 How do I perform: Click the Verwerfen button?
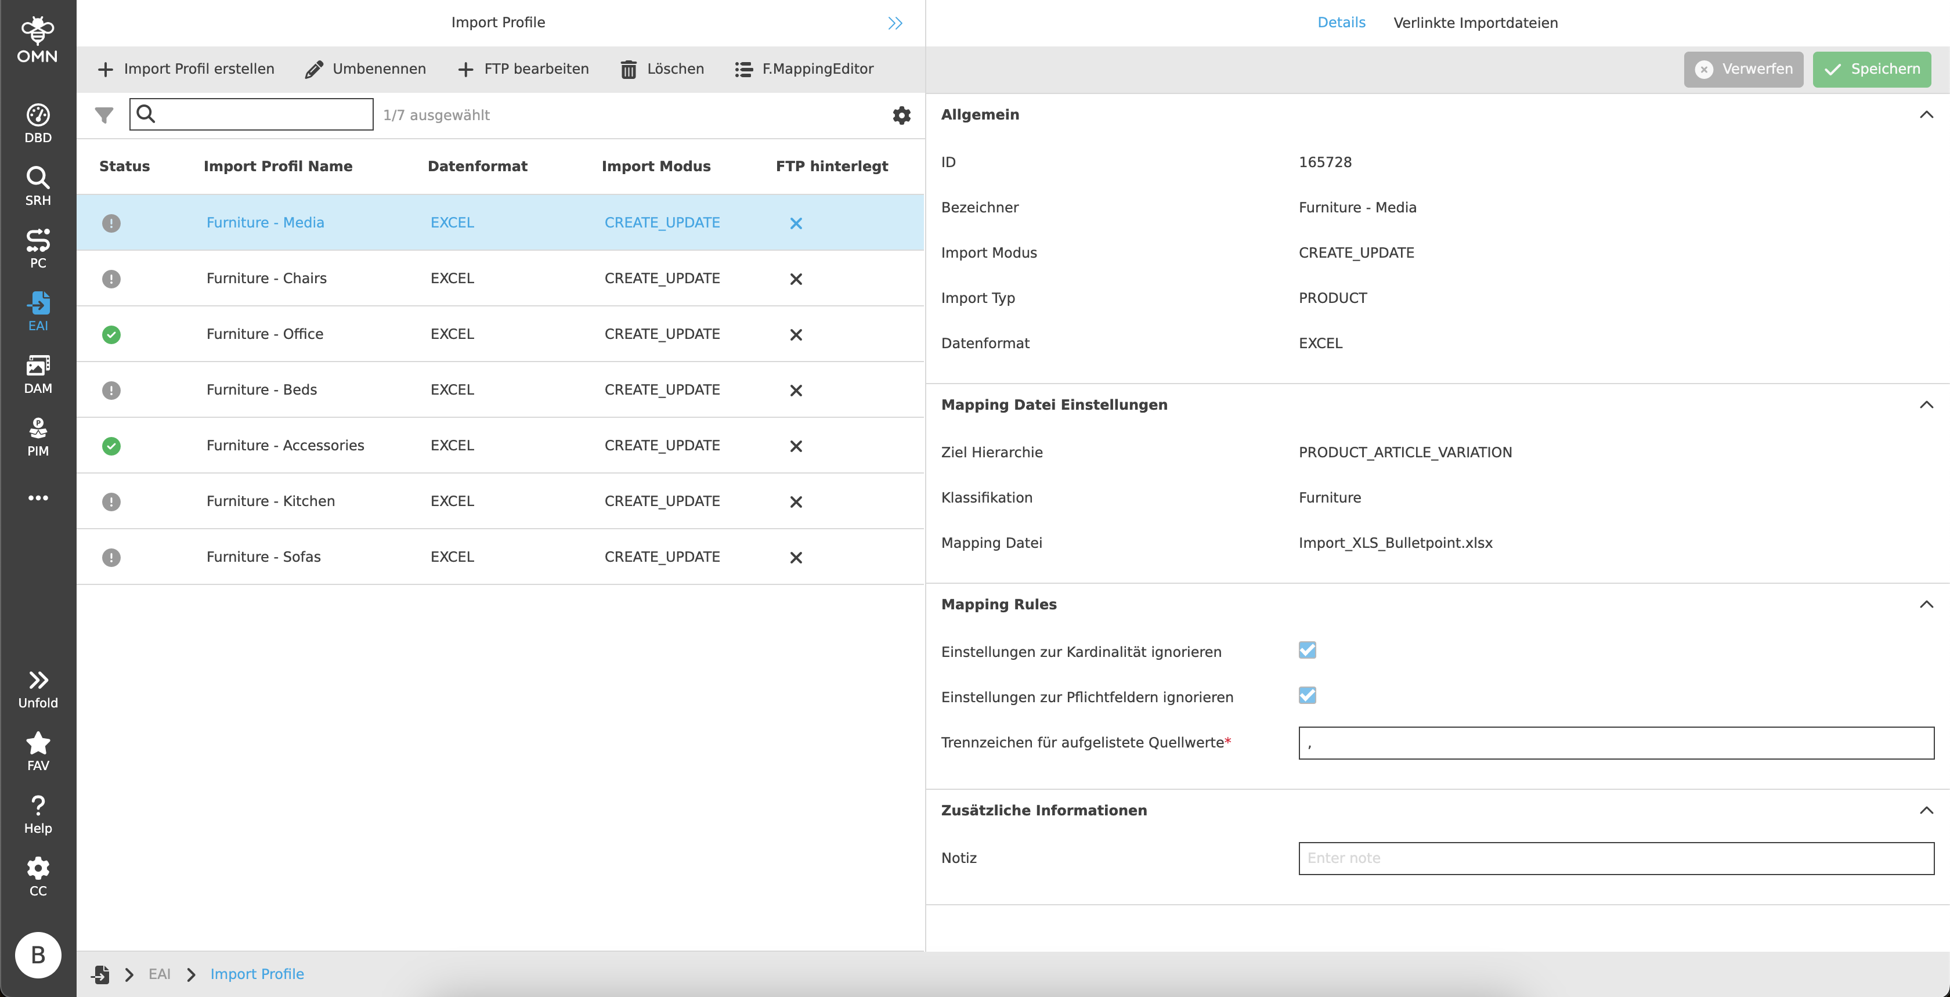[x=1743, y=69]
